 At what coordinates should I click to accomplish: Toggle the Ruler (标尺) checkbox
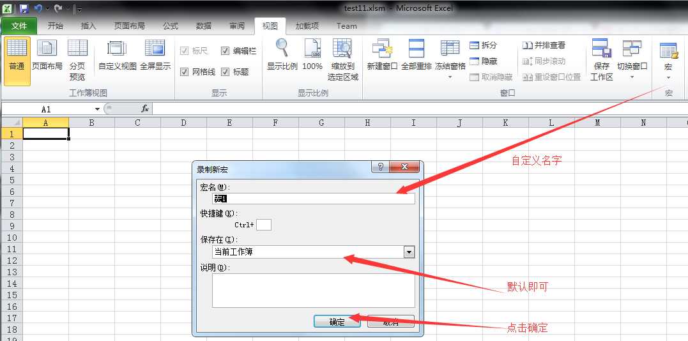pyautogui.click(x=184, y=51)
